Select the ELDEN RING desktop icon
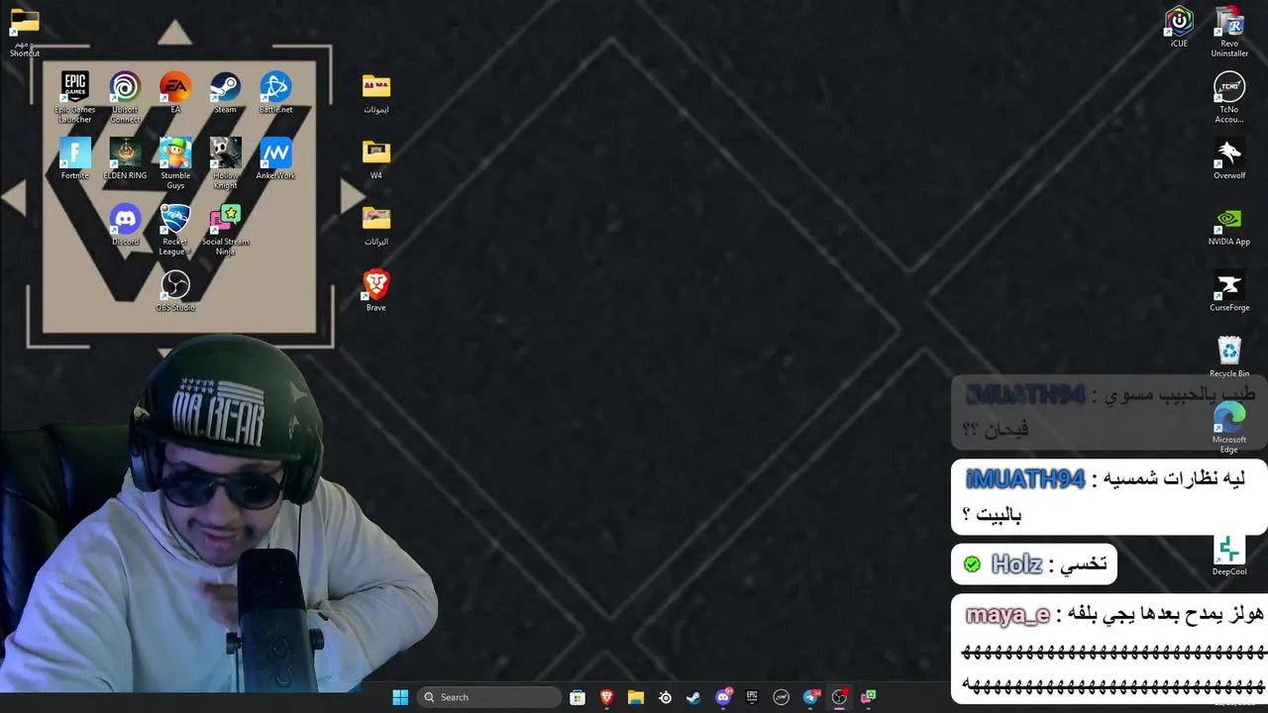The width and height of the screenshot is (1268, 713). tap(125, 158)
